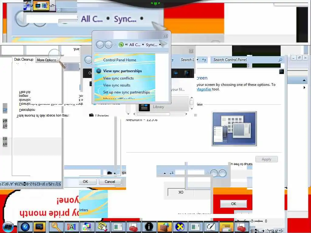Select View sync partnerships

(122, 71)
